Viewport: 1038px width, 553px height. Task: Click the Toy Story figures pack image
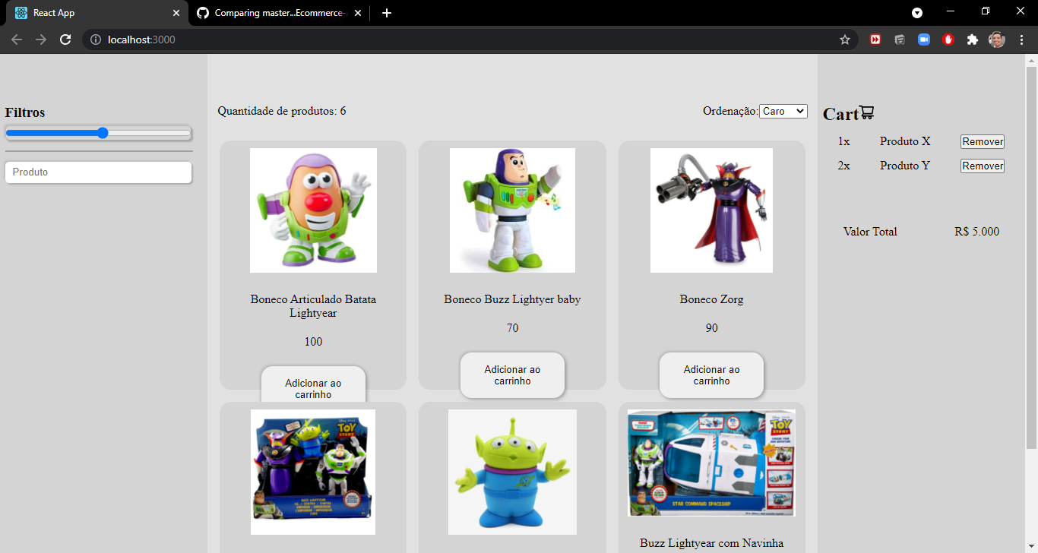coord(313,472)
